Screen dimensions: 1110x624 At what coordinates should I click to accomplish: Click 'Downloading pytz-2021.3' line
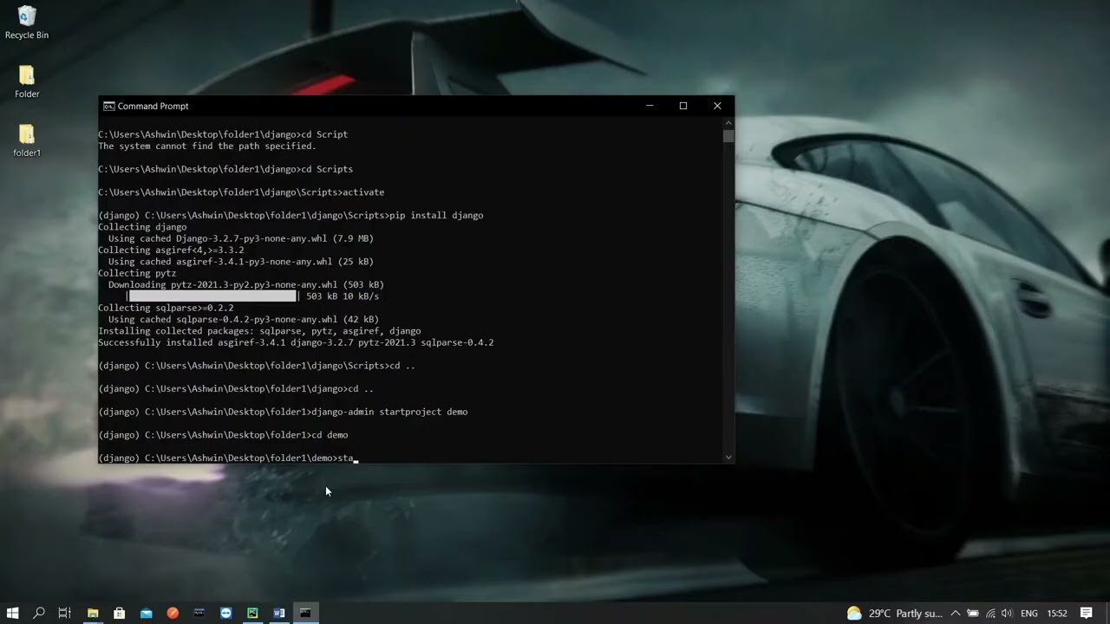coord(246,284)
